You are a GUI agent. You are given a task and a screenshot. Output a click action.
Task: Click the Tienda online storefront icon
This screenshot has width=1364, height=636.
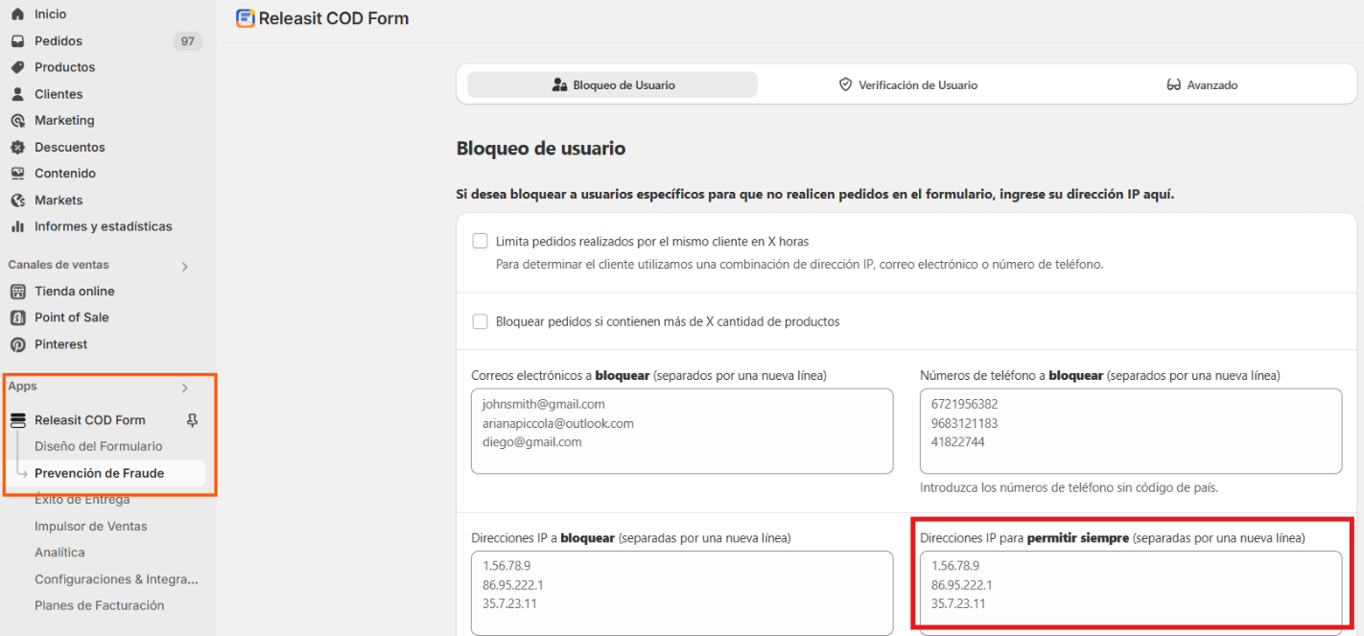point(17,292)
